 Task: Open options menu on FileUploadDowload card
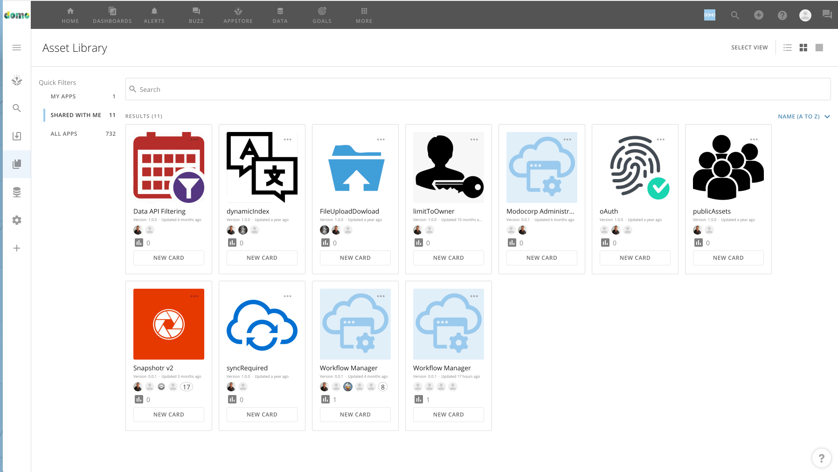[x=381, y=139]
